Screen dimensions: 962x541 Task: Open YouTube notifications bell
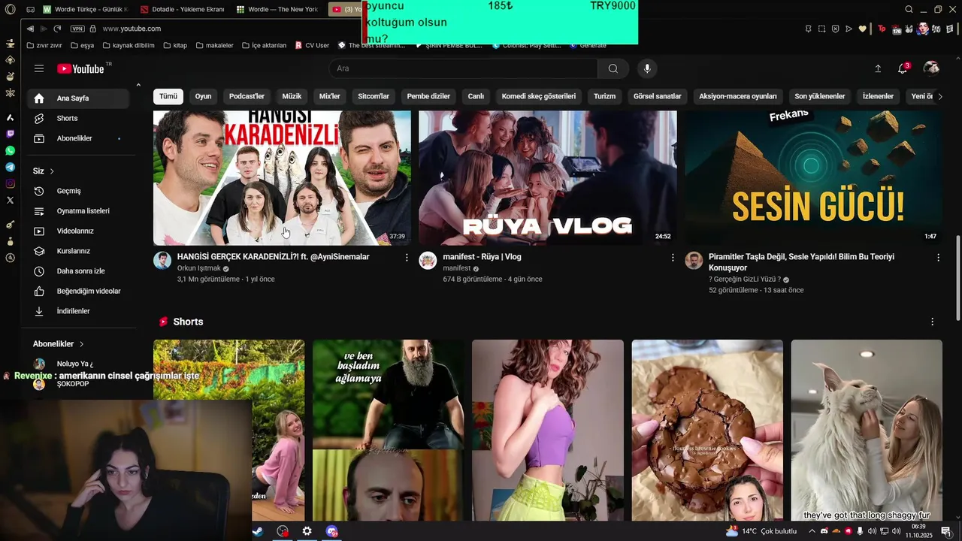tap(903, 68)
